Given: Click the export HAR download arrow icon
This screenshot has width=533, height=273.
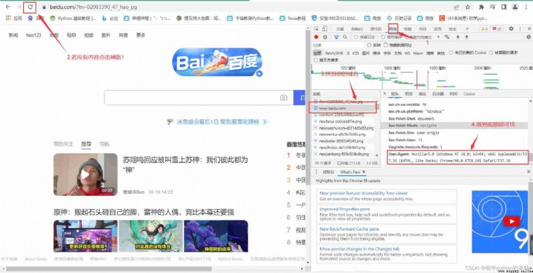Looking at the screenshot, I should coord(467,37).
